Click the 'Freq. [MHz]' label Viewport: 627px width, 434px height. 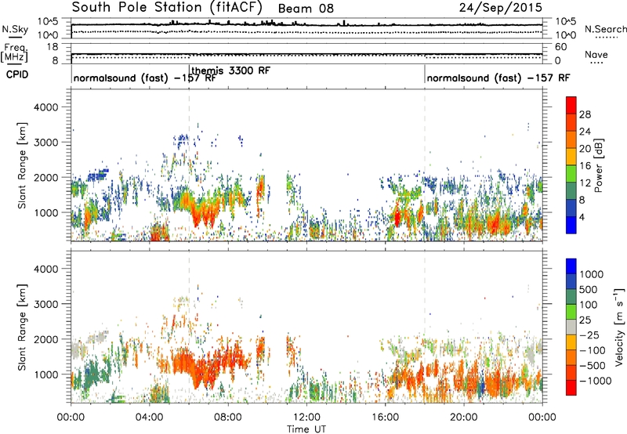pyautogui.click(x=14, y=54)
